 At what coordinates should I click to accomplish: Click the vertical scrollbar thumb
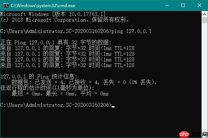[x=204, y=20]
